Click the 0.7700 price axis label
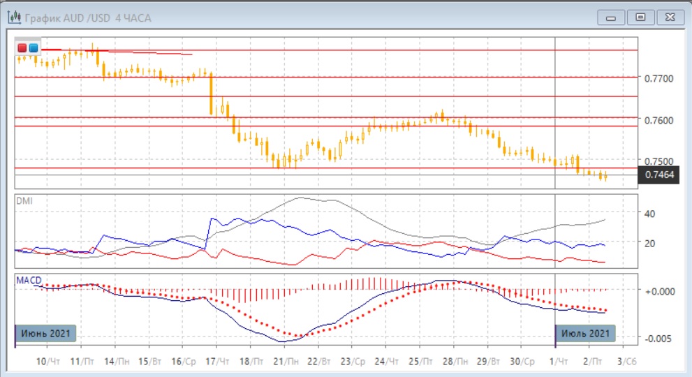692x377 pixels. (659, 79)
